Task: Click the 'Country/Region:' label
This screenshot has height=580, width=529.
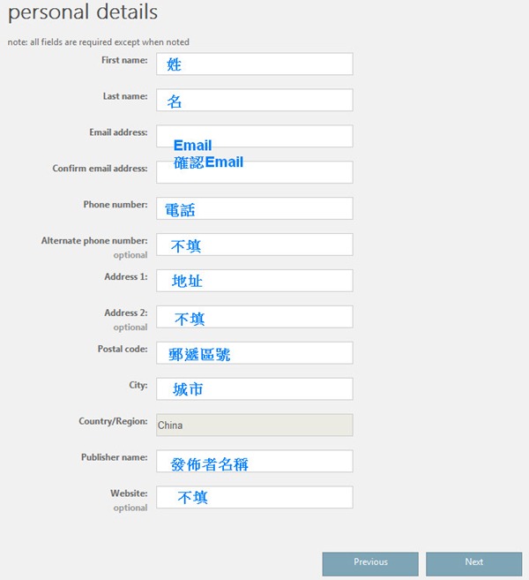Action: point(113,421)
